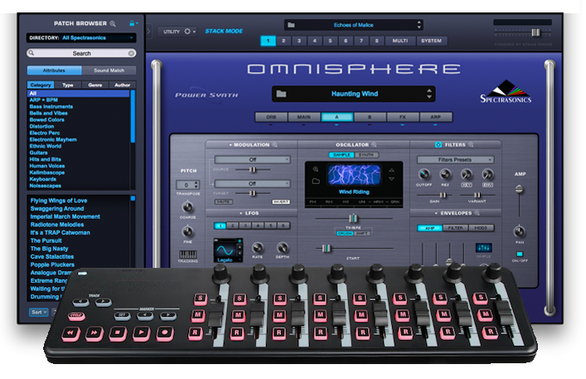586x379 pixels.
Task: Zoom the Filters section magnifier
Action: [471, 144]
